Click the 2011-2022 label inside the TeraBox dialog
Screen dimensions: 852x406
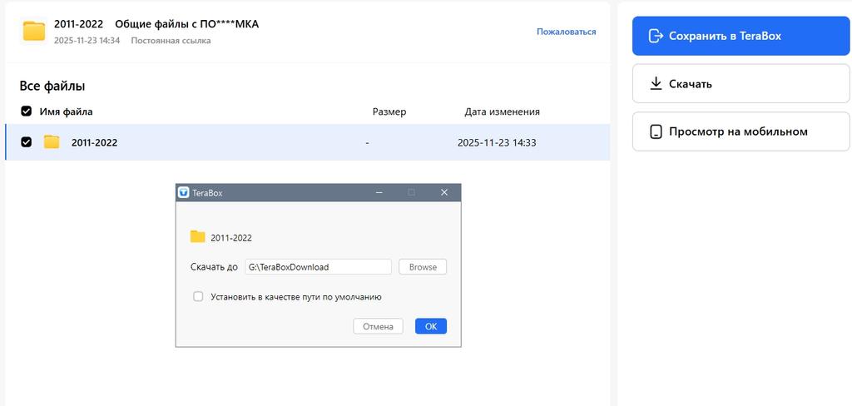231,237
